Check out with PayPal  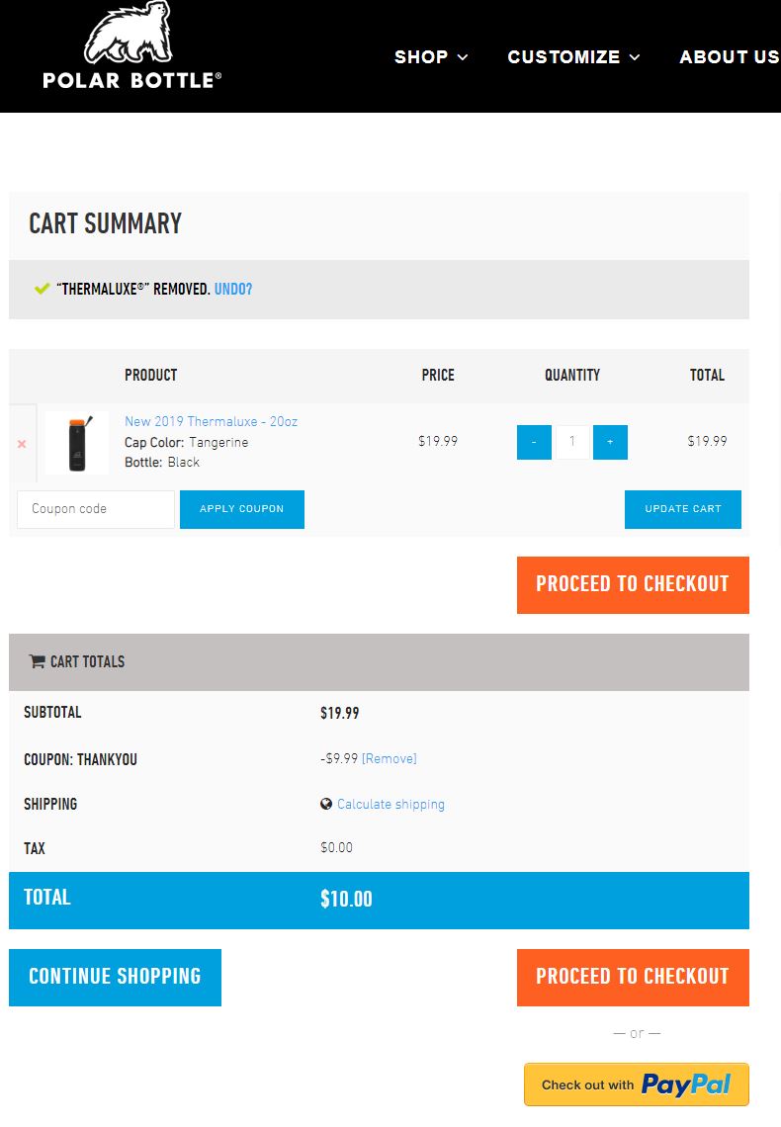coord(637,1084)
